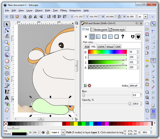160x139 pixels.
Task: Click Raise selection to top icon
Action: (x=65, y=17)
